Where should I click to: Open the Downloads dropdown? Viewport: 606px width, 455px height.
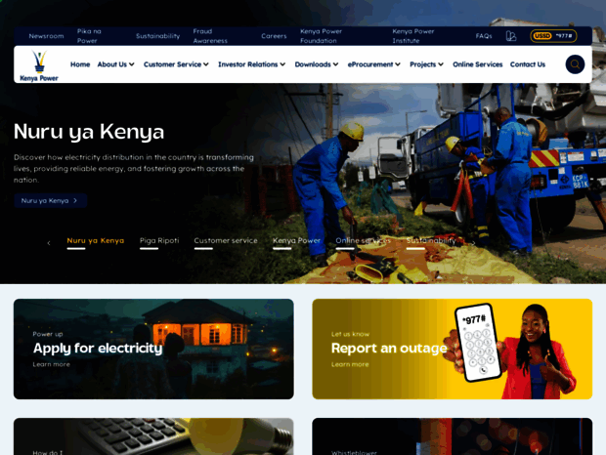point(317,64)
